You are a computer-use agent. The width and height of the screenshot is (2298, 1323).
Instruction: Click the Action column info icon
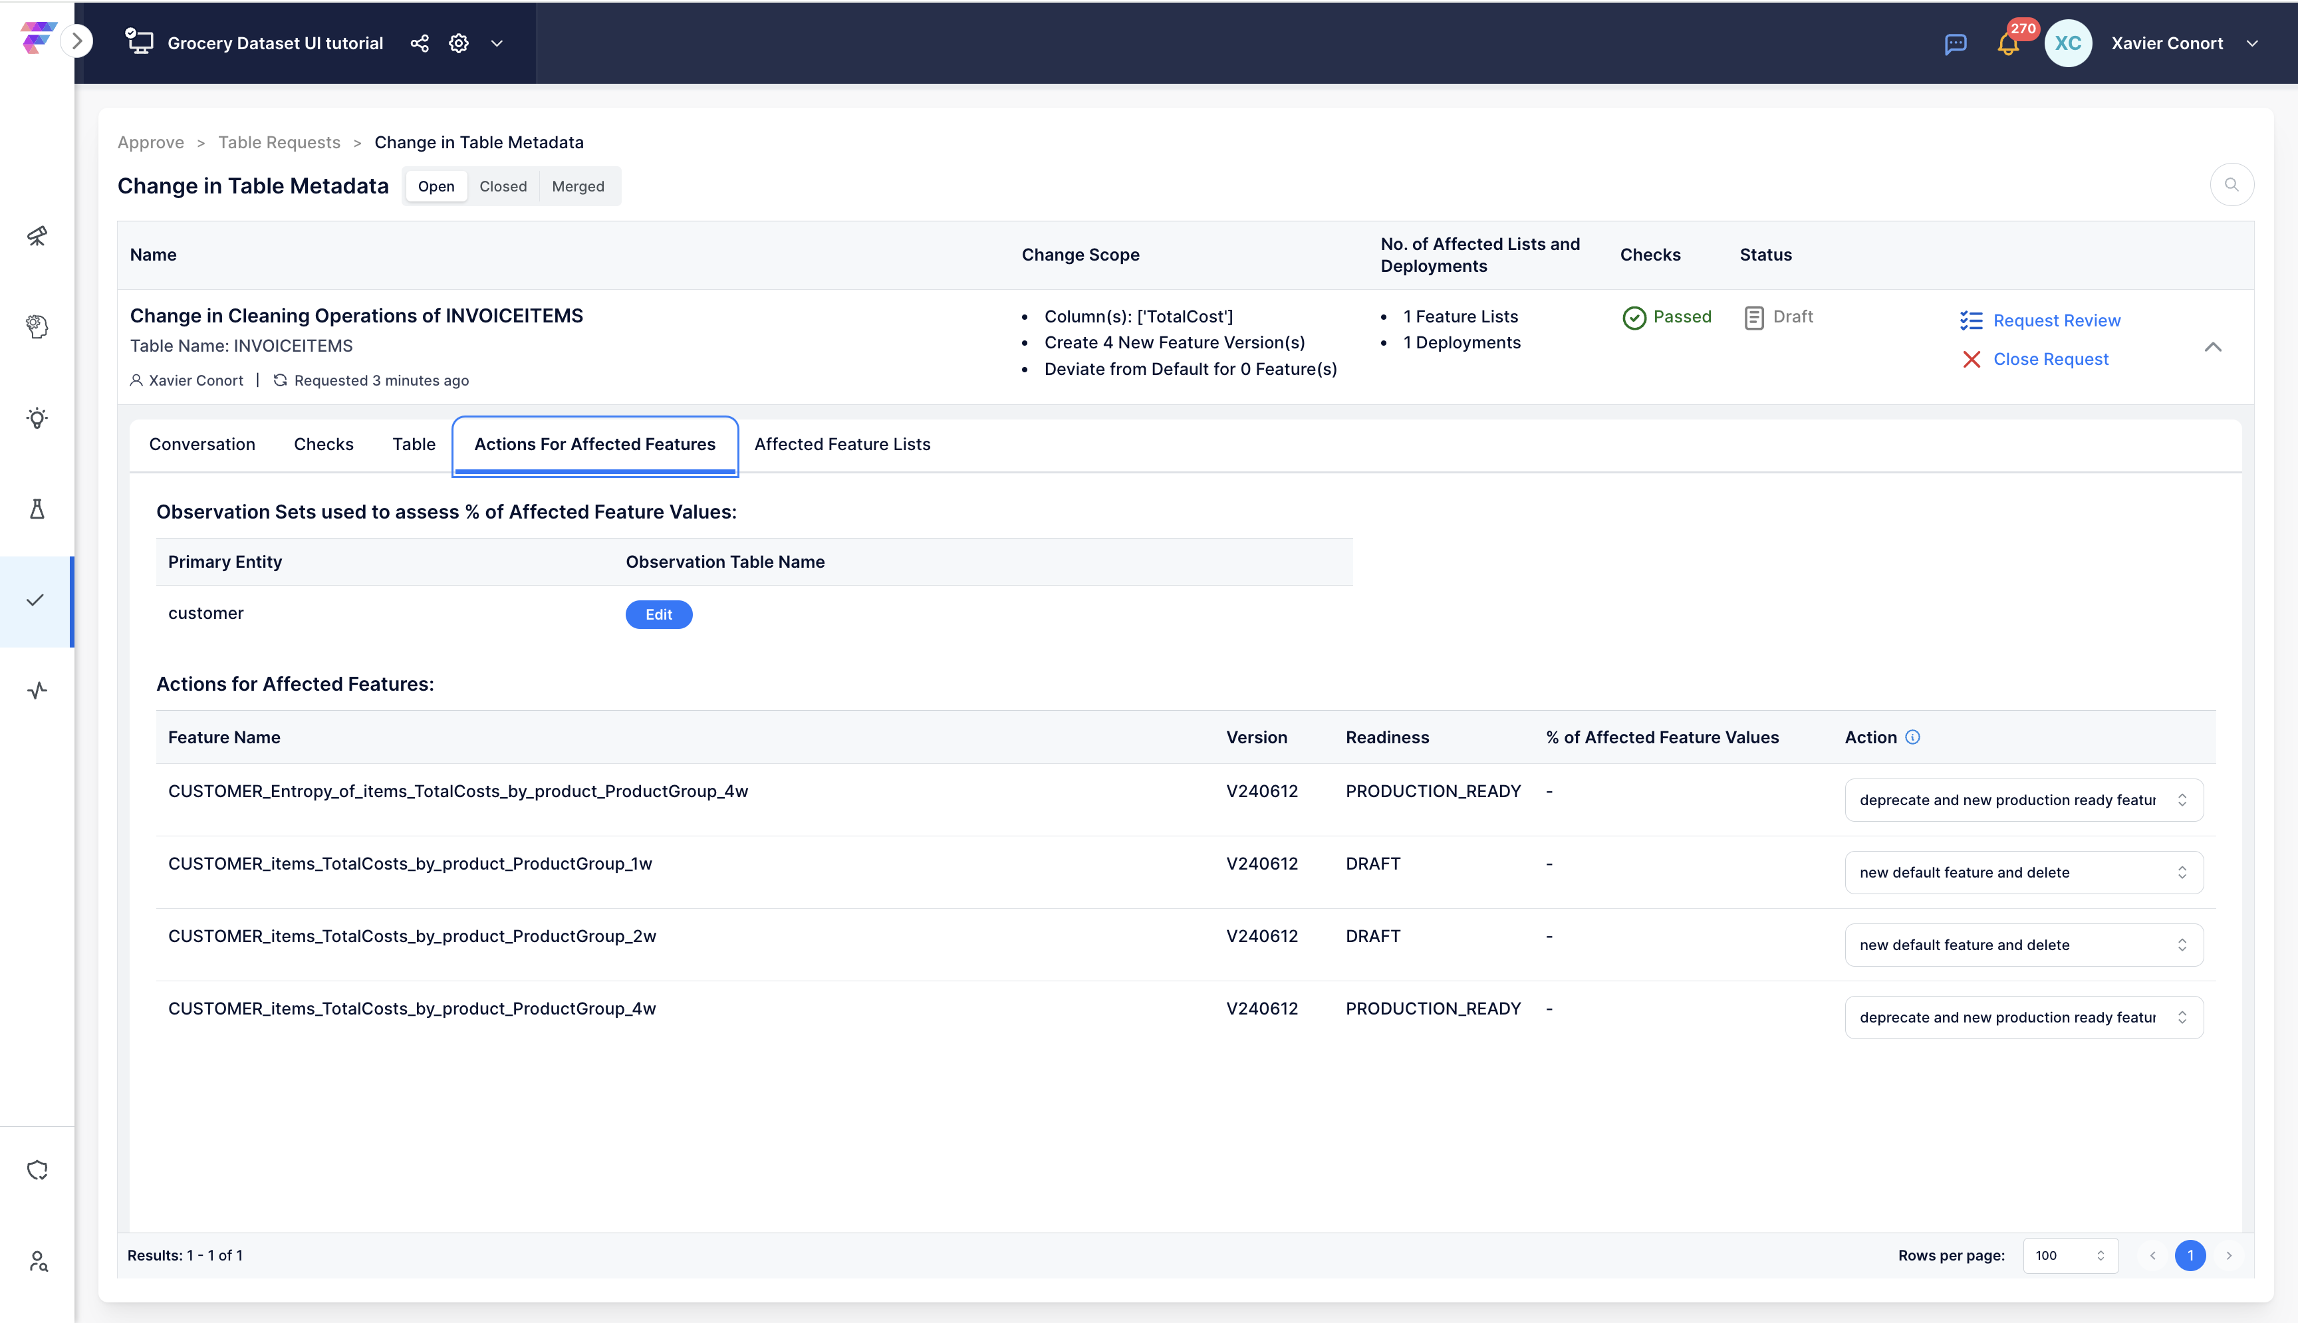(x=1912, y=737)
